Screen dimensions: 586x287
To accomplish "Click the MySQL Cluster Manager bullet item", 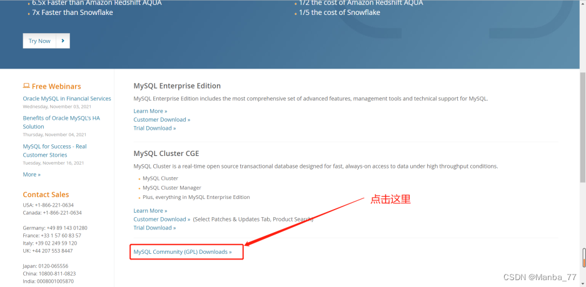I will point(172,188).
